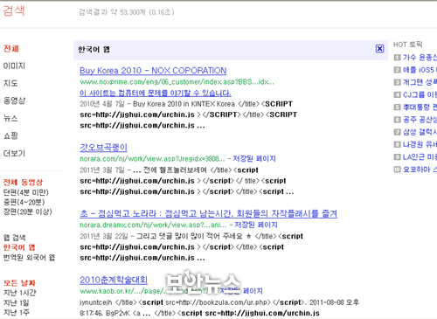The width and height of the screenshot is (437, 319).
Task: Open 저장된 페이지 for the norara.com result
Action: (x=254, y=159)
